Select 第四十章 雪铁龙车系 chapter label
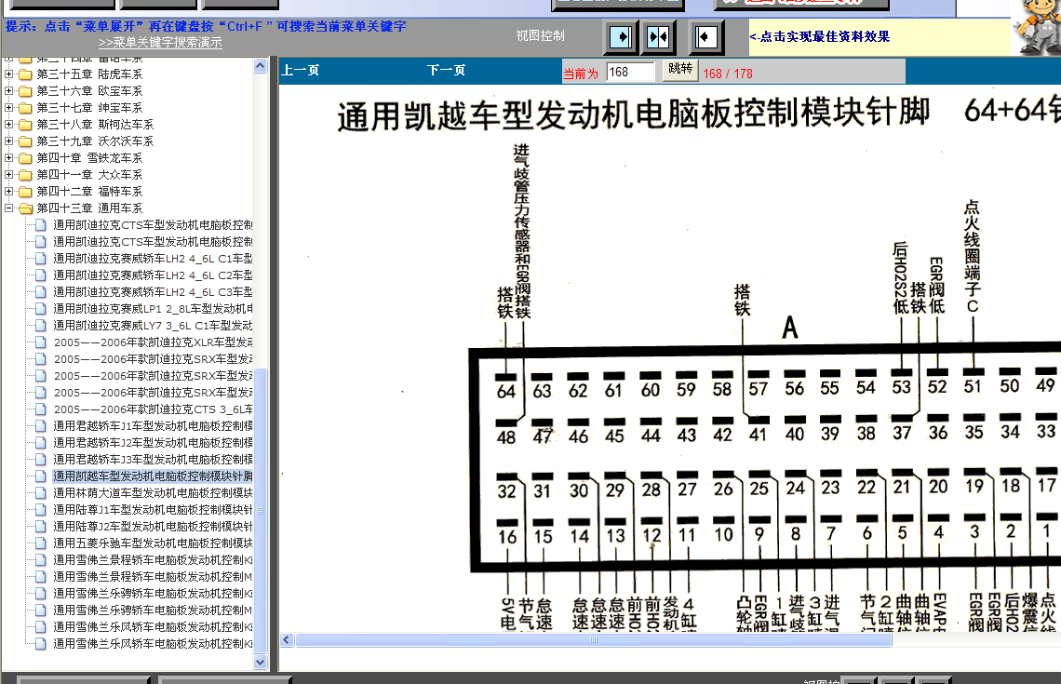The height and width of the screenshot is (684, 1061). point(89,157)
